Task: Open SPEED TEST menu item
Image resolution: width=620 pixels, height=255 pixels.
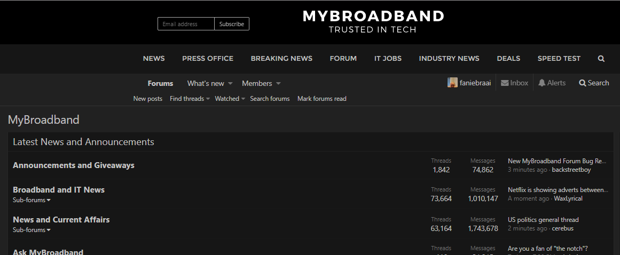Action: [x=559, y=59]
